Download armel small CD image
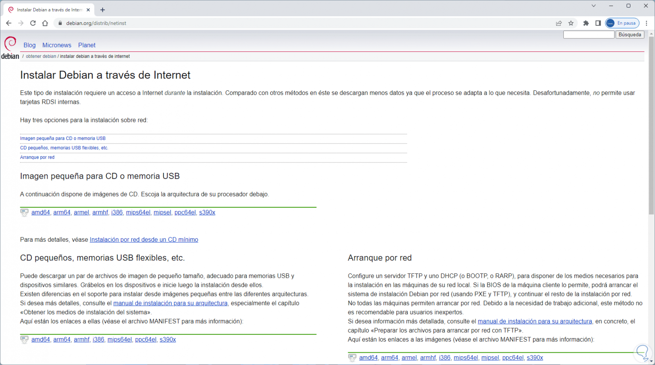655x365 pixels. tap(81, 212)
